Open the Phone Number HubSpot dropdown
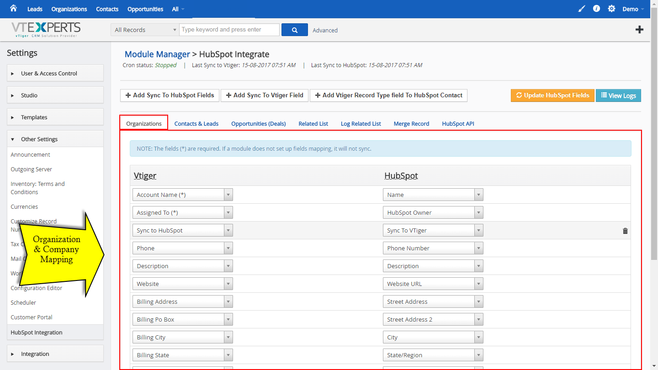The height and width of the screenshot is (370, 658). click(x=433, y=248)
